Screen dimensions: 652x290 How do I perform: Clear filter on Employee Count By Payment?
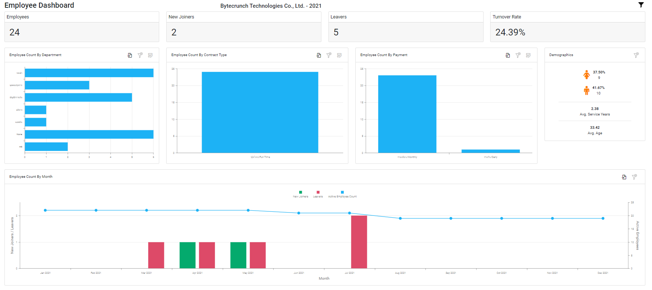pyautogui.click(x=518, y=55)
